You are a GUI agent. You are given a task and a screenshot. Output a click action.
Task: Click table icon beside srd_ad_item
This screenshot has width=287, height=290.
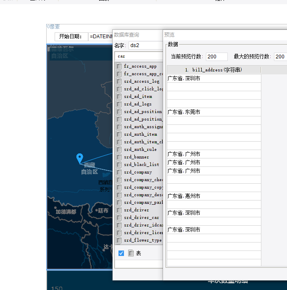(x=119, y=96)
